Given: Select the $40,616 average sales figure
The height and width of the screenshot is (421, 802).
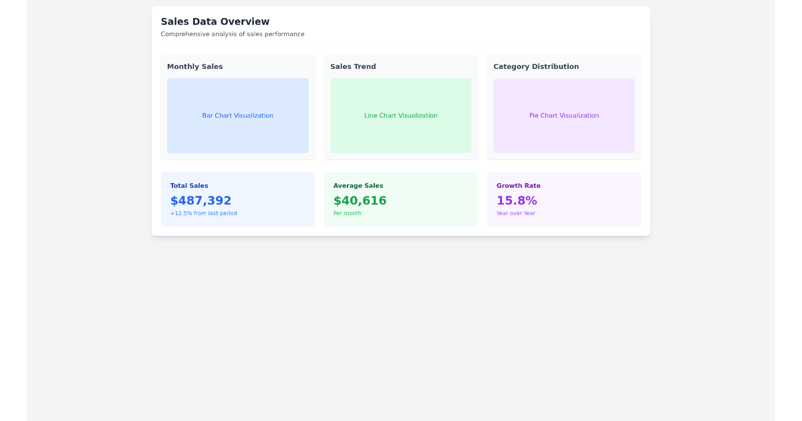Looking at the screenshot, I should tap(360, 200).
